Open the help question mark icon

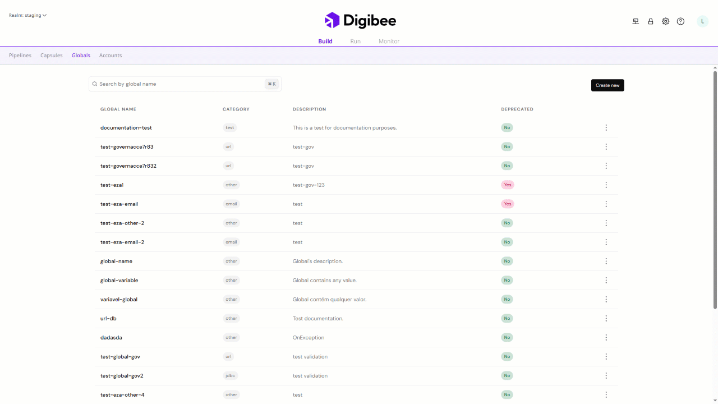(680, 21)
